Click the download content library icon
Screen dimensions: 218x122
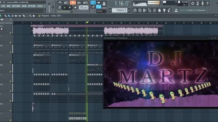click(x=176, y=11)
